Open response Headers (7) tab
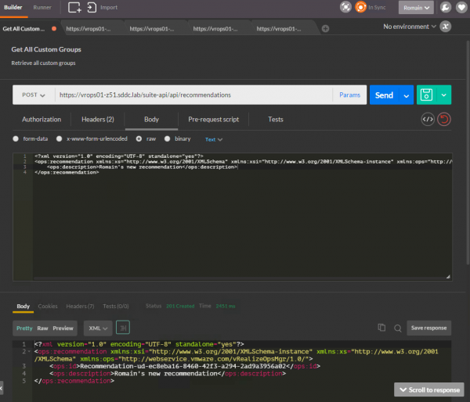470x402 pixels. [x=80, y=307]
